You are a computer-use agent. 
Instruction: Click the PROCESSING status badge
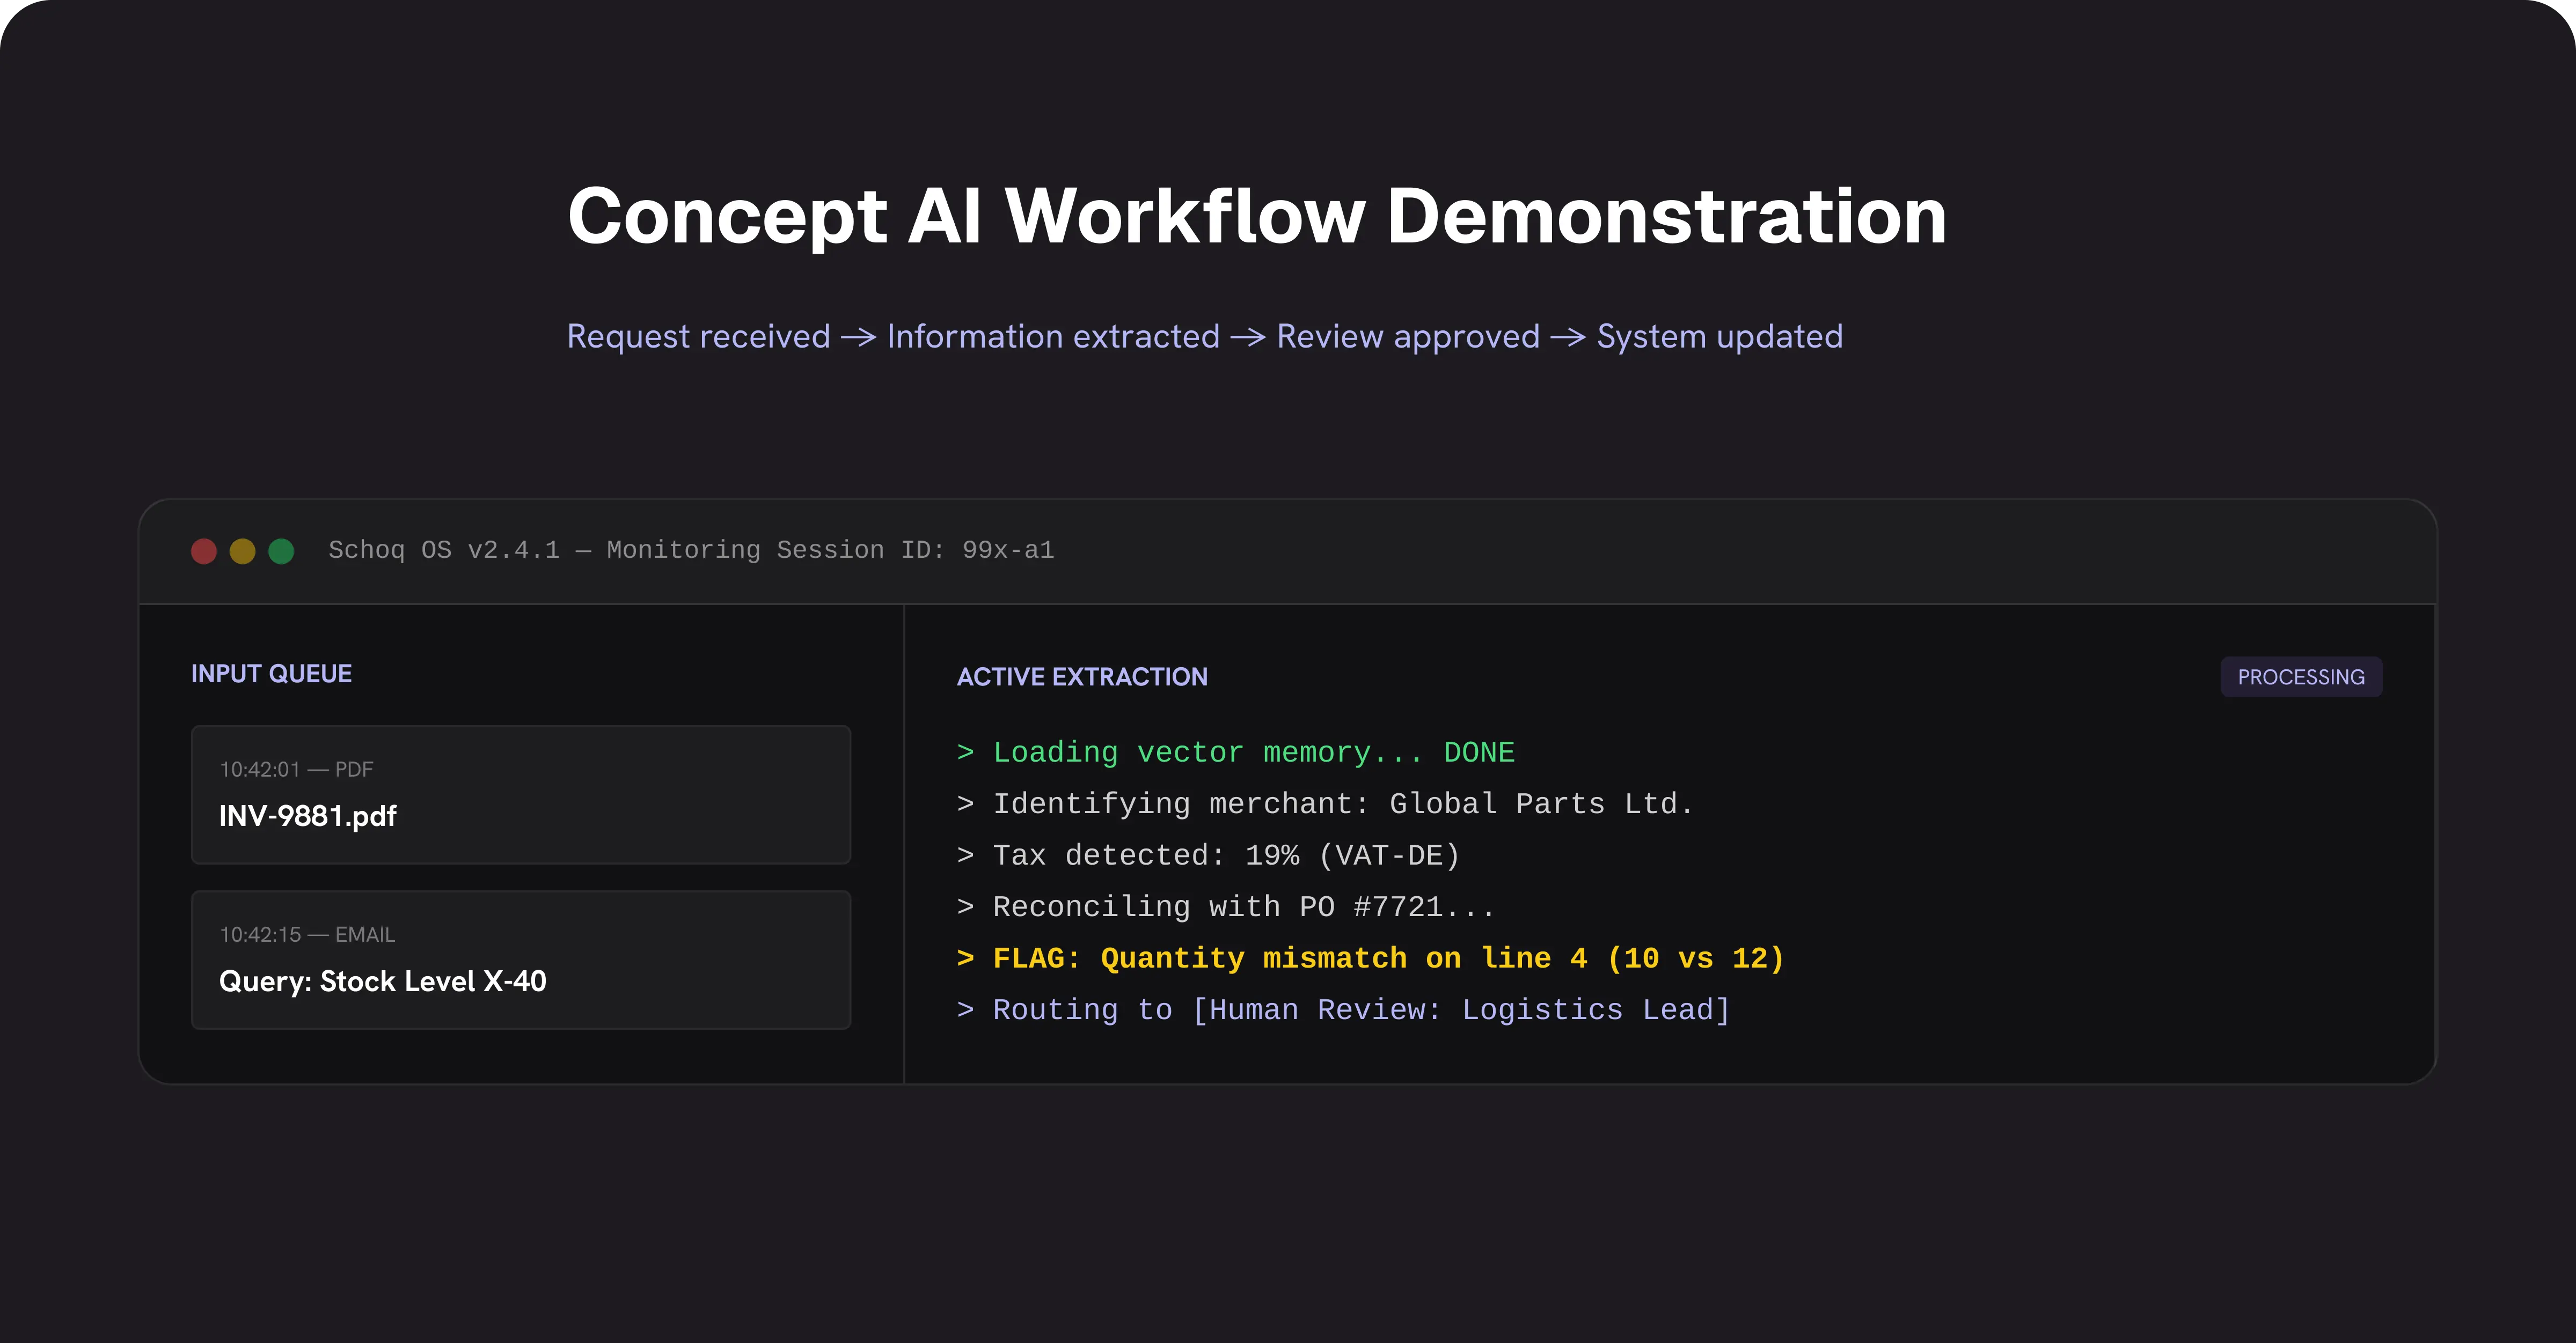coord(2301,677)
